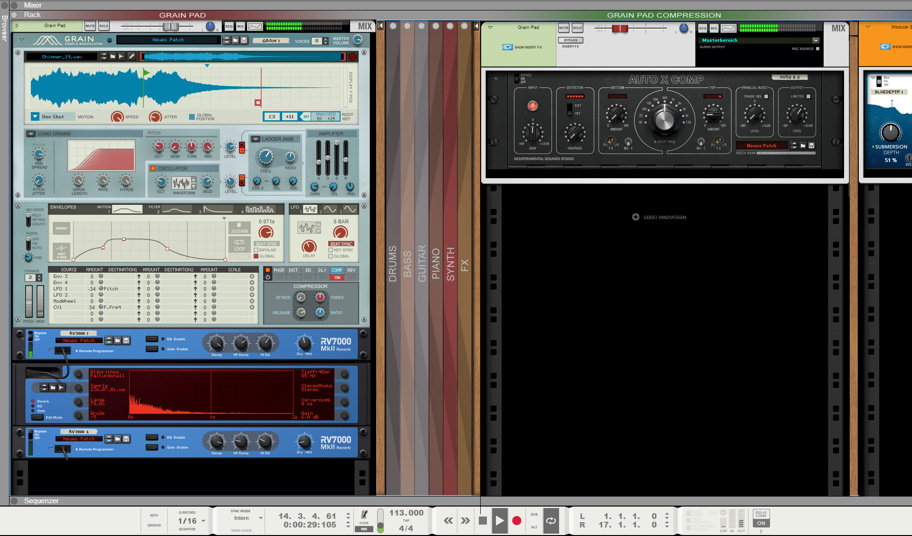This screenshot has width=912, height=536.
Task: Click the Grain Pad channel level fader
Action: tap(171, 27)
